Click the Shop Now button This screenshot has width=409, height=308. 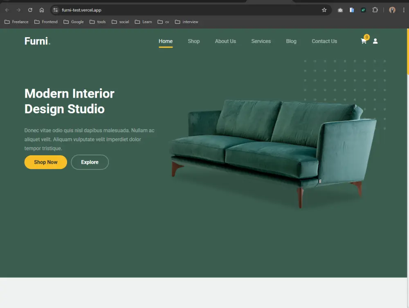(46, 162)
